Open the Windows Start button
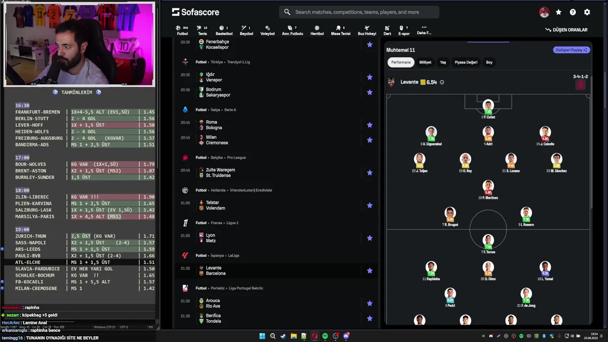Viewport: 608px width, 342px height. (x=262, y=336)
